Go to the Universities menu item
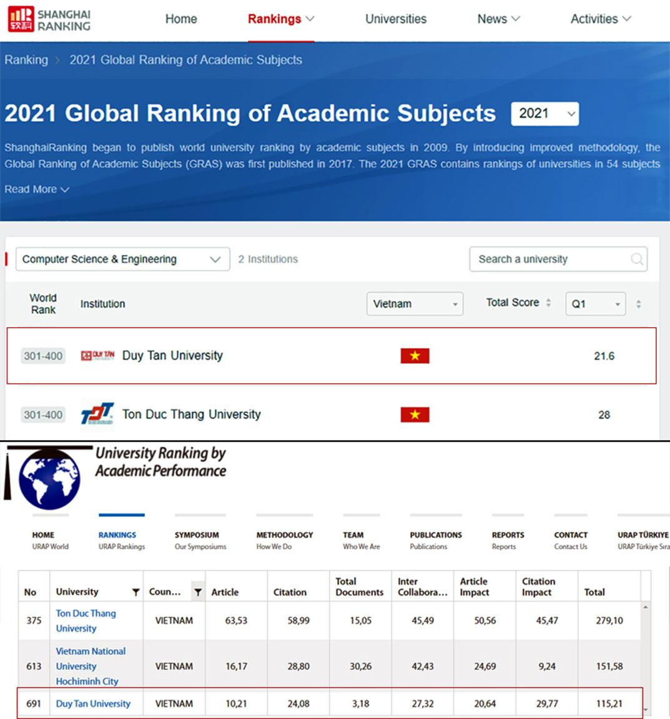Viewport: 670px width, 719px height. (395, 19)
